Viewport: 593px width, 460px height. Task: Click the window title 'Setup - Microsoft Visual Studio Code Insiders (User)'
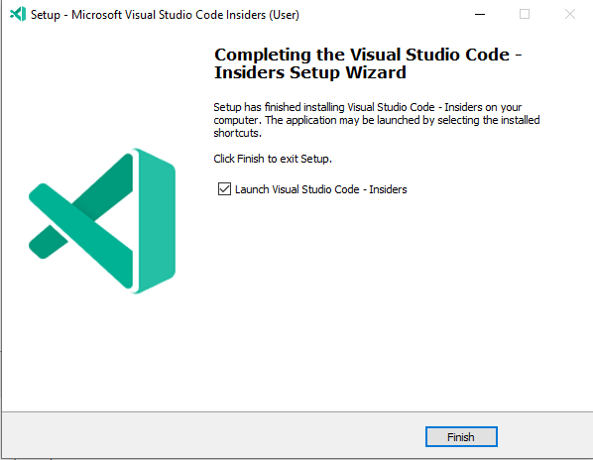tap(165, 15)
